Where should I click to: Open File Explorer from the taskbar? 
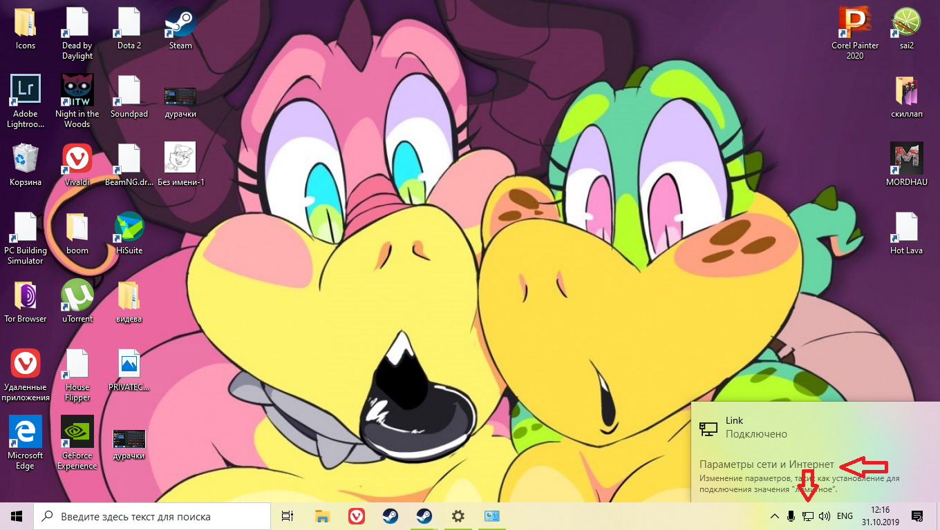322,516
